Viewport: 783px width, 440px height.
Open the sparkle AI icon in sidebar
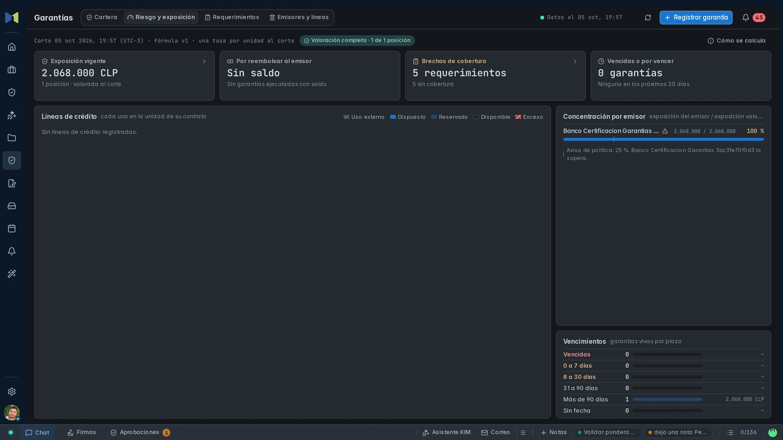pyautogui.click(x=12, y=115)
